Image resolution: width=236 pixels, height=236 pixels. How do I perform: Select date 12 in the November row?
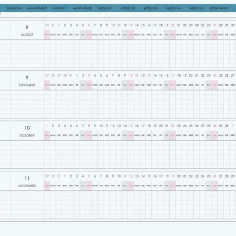point(131,176)
